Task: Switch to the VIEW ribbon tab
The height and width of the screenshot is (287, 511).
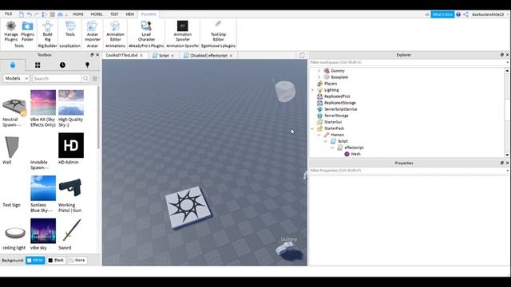Action: [129, 14]
